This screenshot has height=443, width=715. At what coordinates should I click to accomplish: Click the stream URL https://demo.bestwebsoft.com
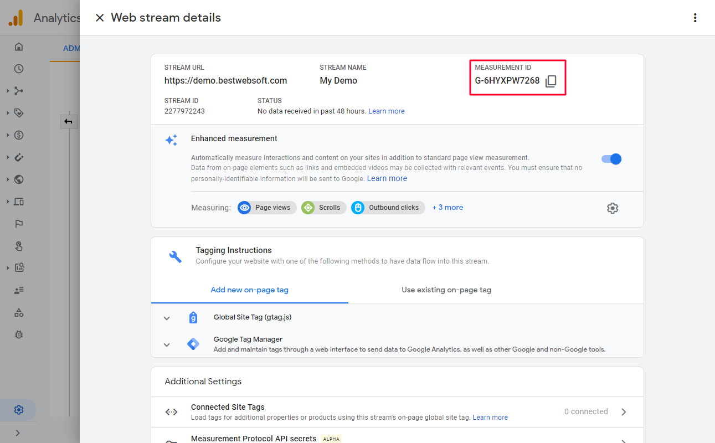225,81
